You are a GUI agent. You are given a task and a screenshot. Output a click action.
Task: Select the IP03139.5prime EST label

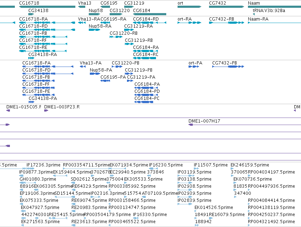point(195,172)
